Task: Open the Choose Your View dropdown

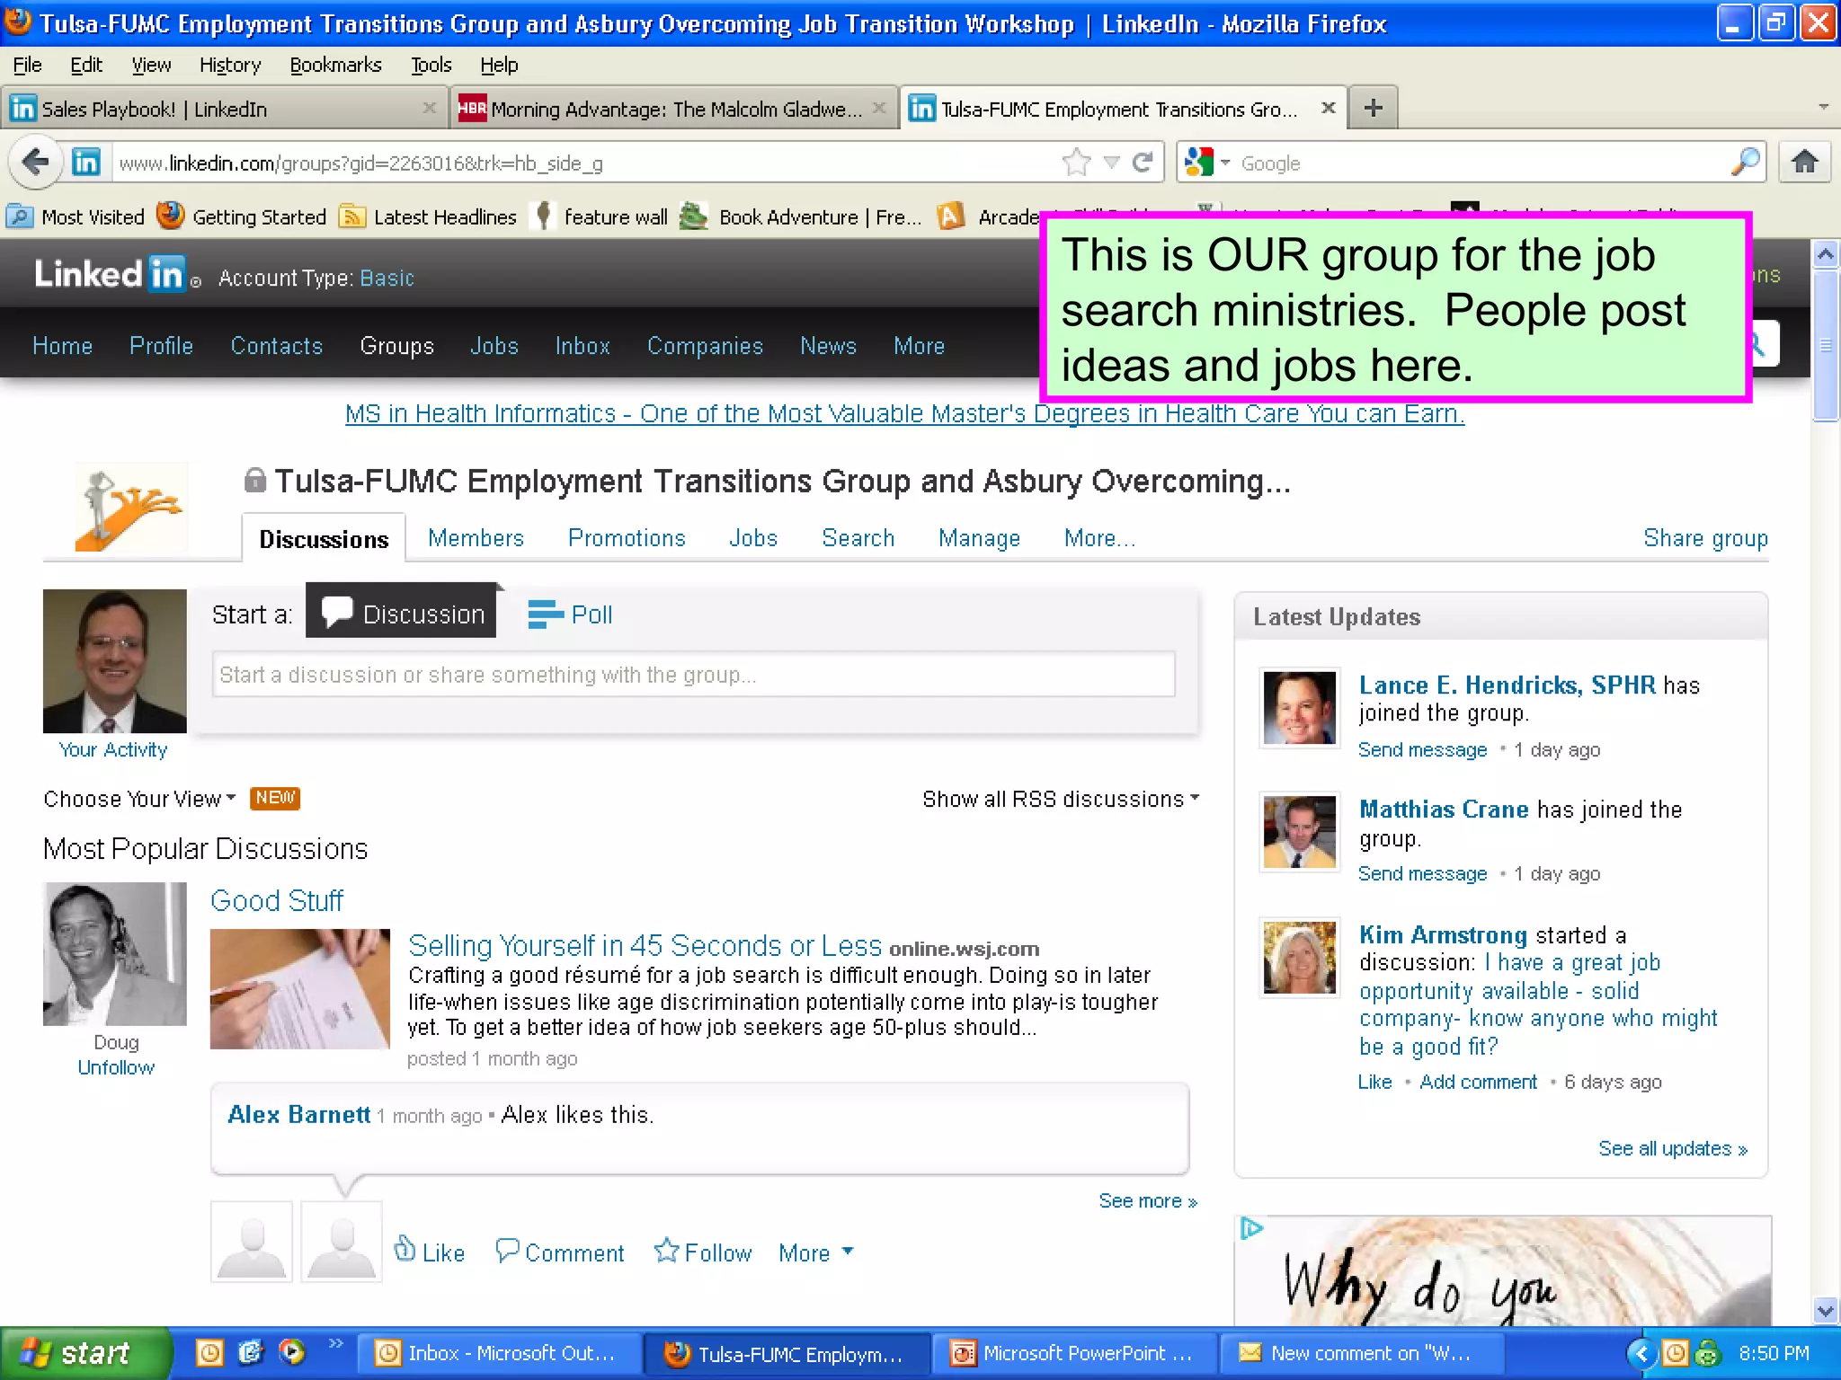Action: (x=139, y=799)
